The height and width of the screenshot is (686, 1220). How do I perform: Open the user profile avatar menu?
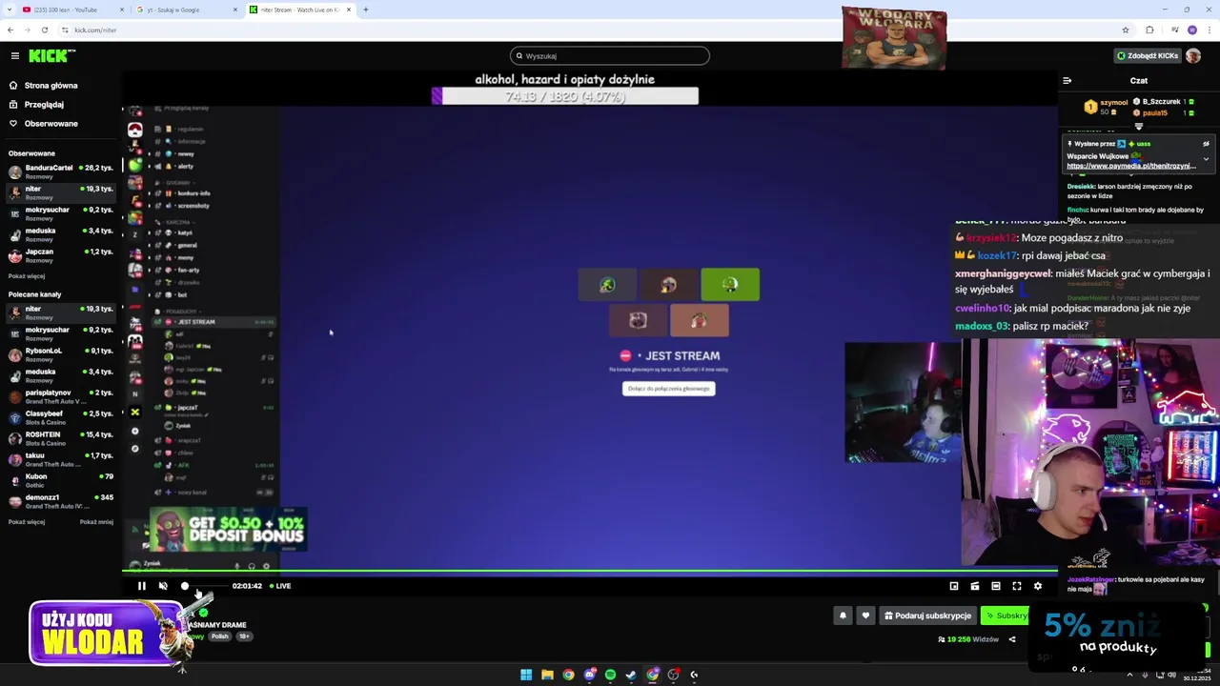click(1193, 56)
